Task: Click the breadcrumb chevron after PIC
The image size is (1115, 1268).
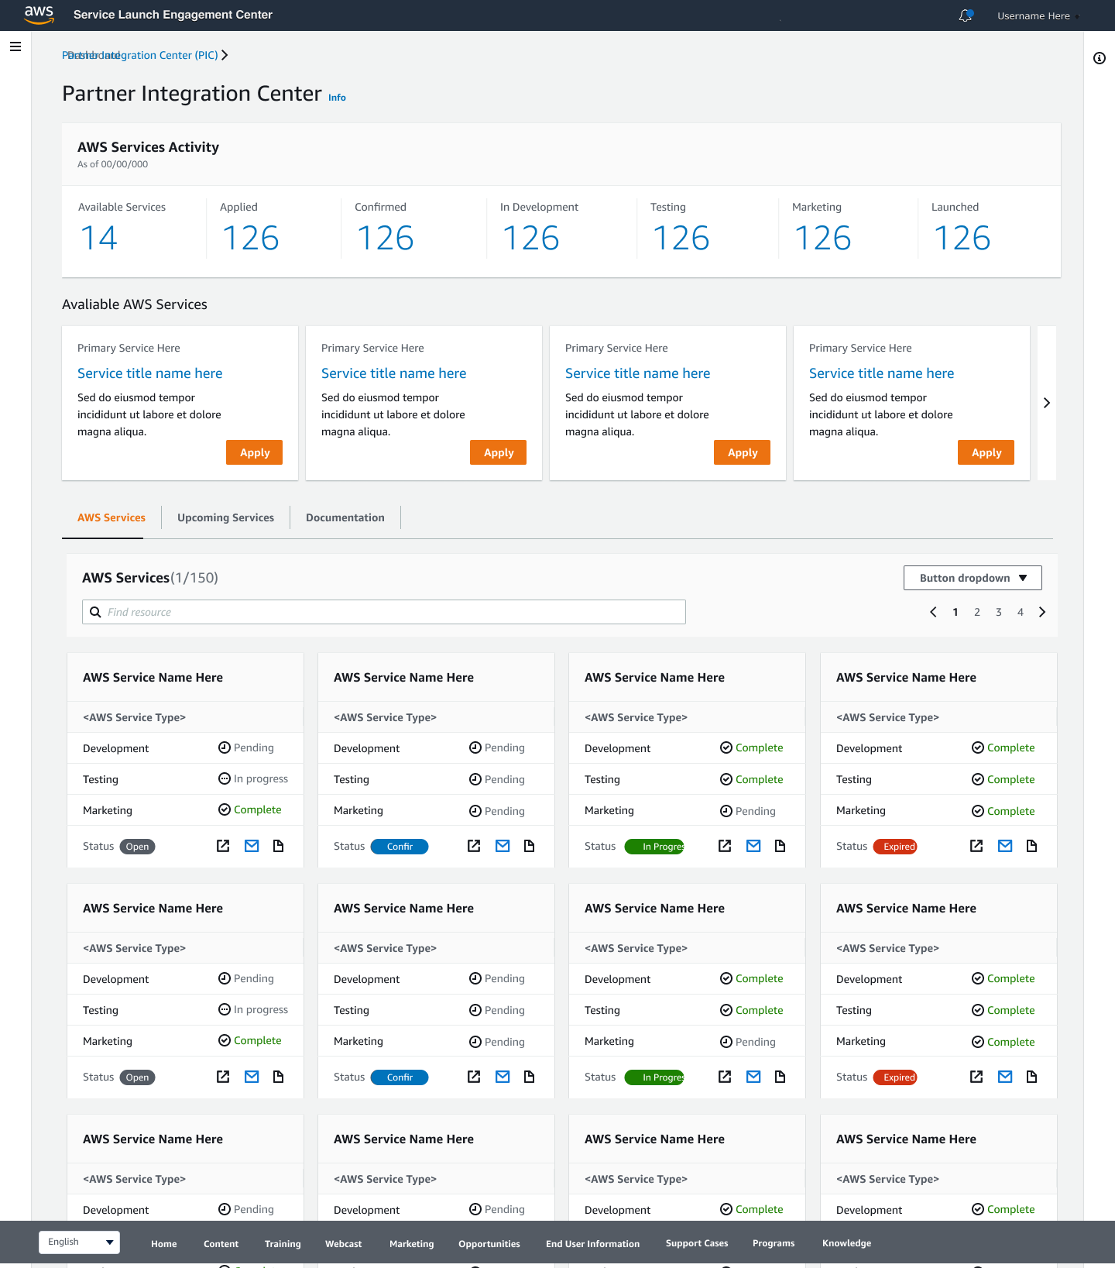Action: [225, 55]
